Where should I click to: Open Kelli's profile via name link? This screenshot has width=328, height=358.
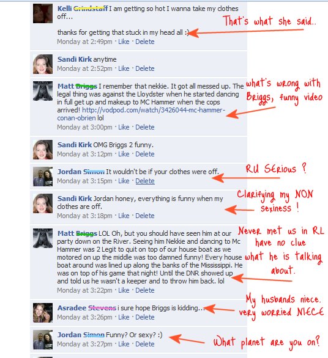(83, 9)
